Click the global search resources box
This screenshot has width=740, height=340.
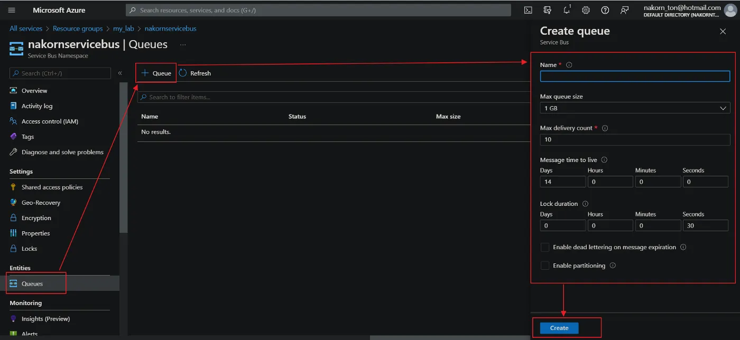click(318, 10)
